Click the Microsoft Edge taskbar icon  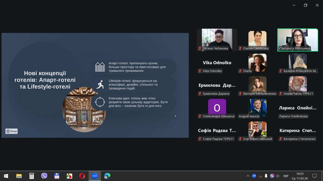point(107,176)
